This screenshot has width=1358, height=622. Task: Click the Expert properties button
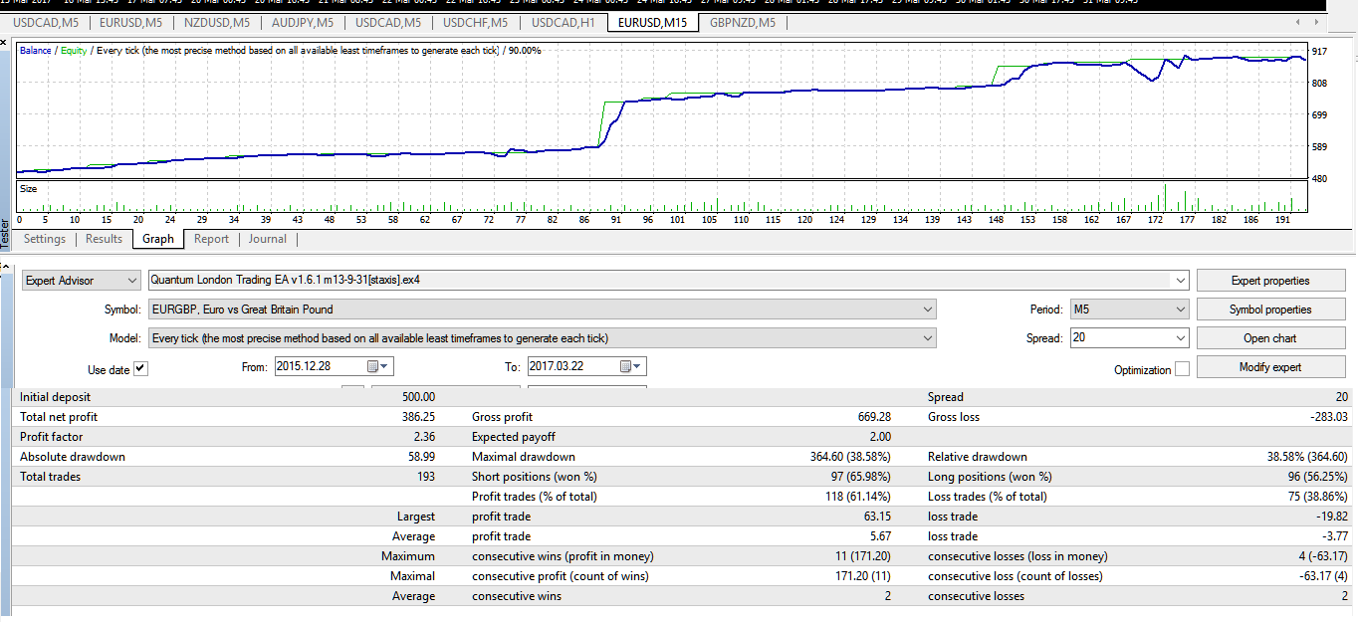[1270, 281]
